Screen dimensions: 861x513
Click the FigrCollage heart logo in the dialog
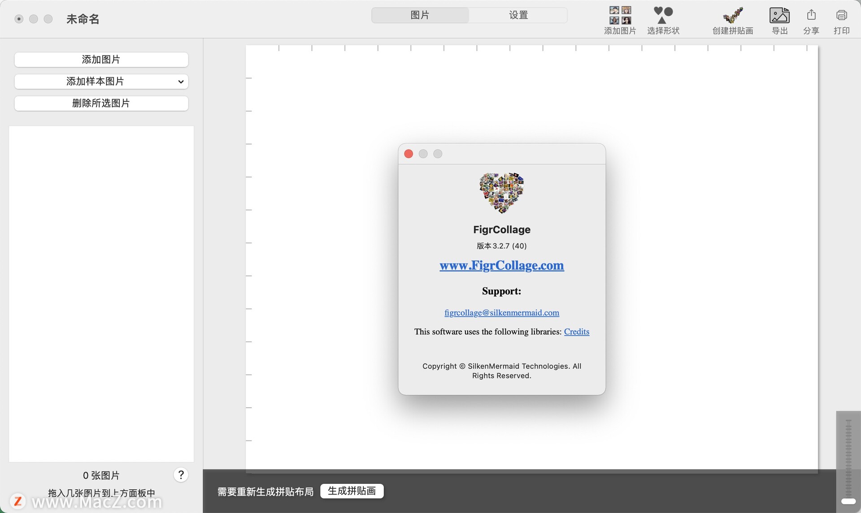pyautogui.click(x=501, y=193)
